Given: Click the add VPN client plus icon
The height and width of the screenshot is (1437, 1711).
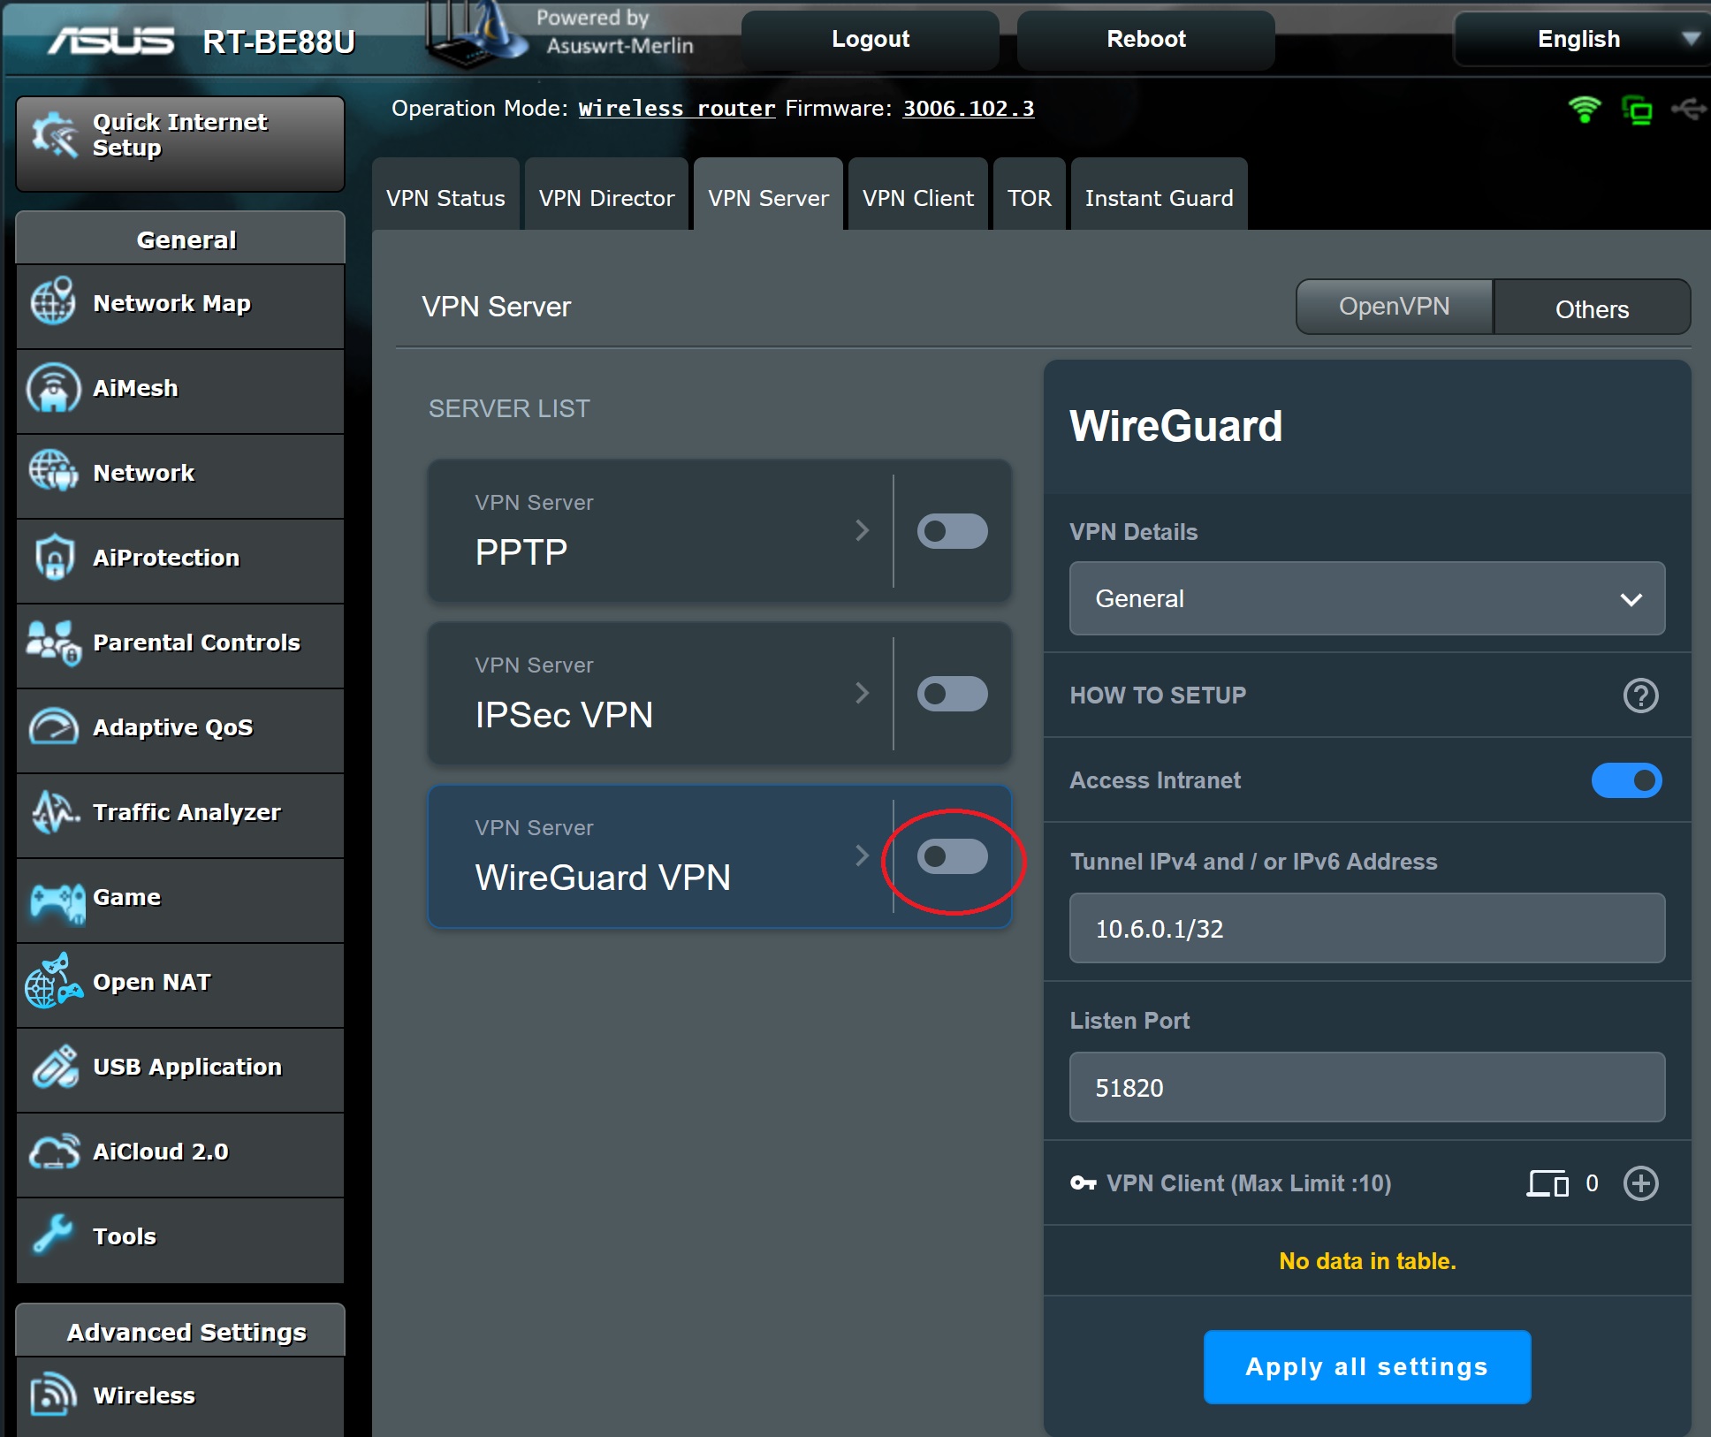Looking at the screenshot, I should [1641, 1183].
